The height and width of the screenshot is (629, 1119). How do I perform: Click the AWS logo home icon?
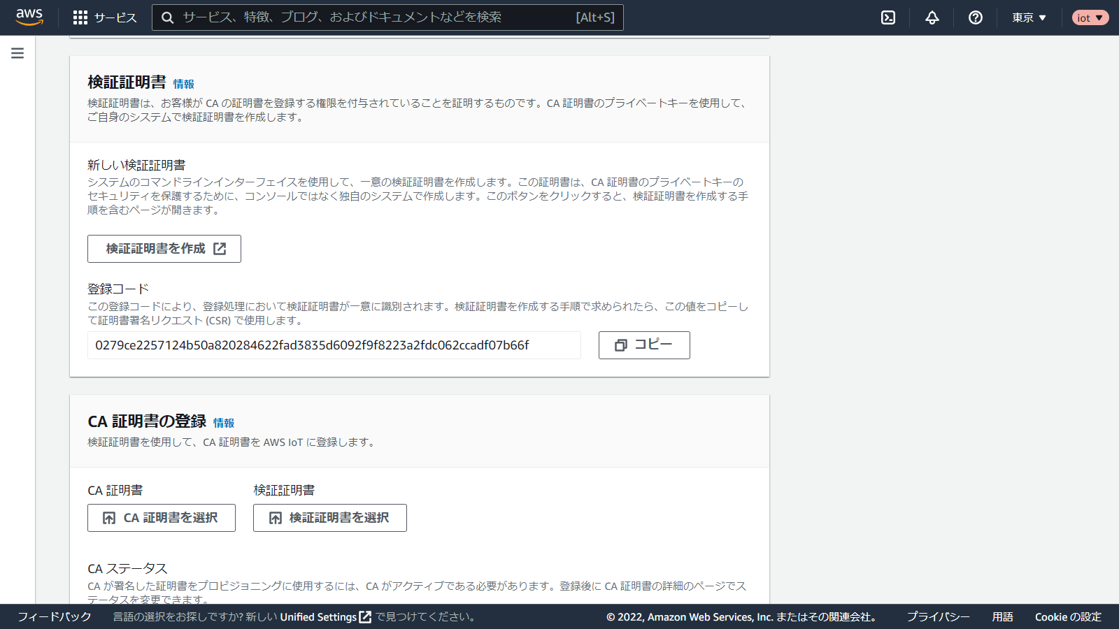point(29,17)
